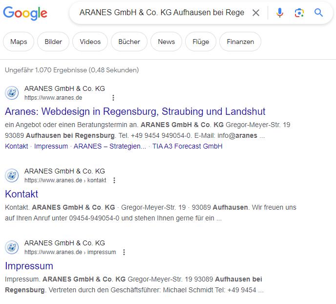Open the Finanzen filter

240,42
